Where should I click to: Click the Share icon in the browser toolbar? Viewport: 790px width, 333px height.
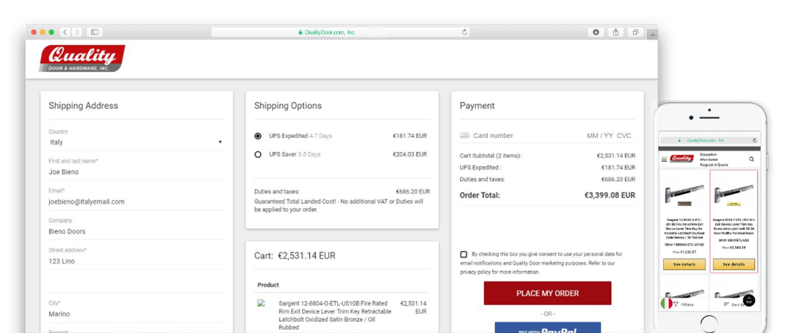[x=616, y=32]
